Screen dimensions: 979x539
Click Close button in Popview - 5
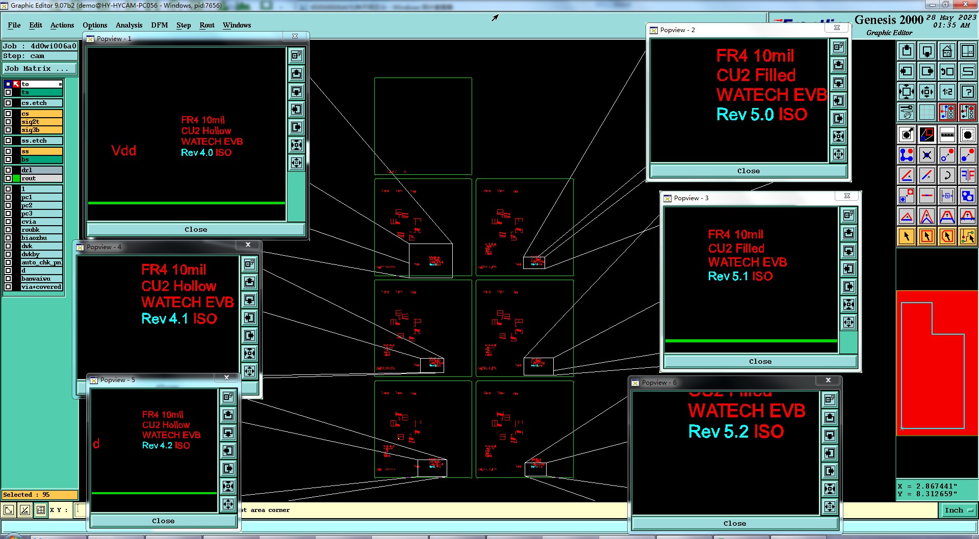(x=163, y=521)
